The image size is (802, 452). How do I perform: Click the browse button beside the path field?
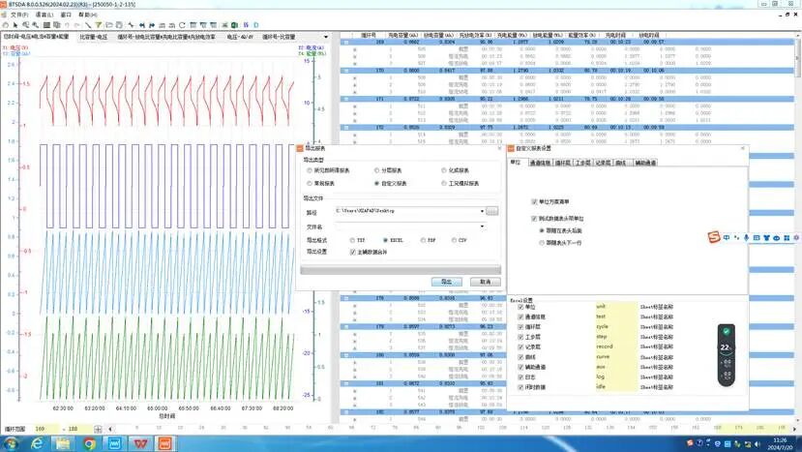(x=492, y=211)
